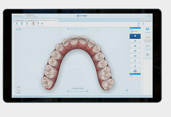
Task: Select the Attach & Cuts tab
Action: pyautogui.click(x=135, y=31)
